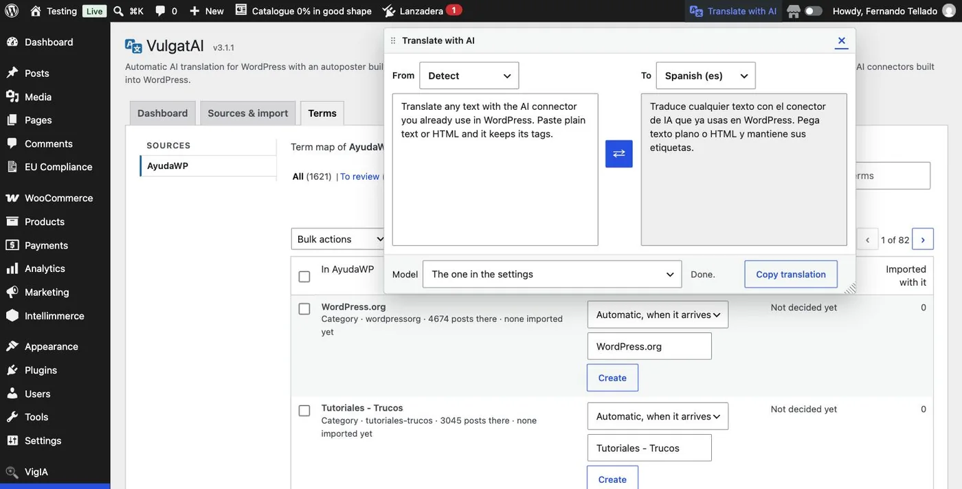This screenshot has height=489, width=962.
Task: Open WordPress.org row Automatic, when it arrives dropdown
Action: pos(658,315)
